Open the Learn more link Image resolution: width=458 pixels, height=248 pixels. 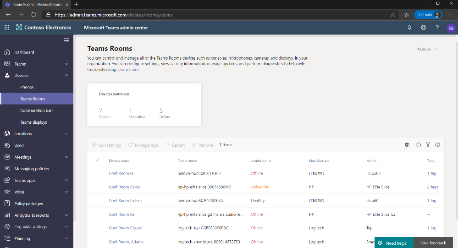[x=128, y=70]
